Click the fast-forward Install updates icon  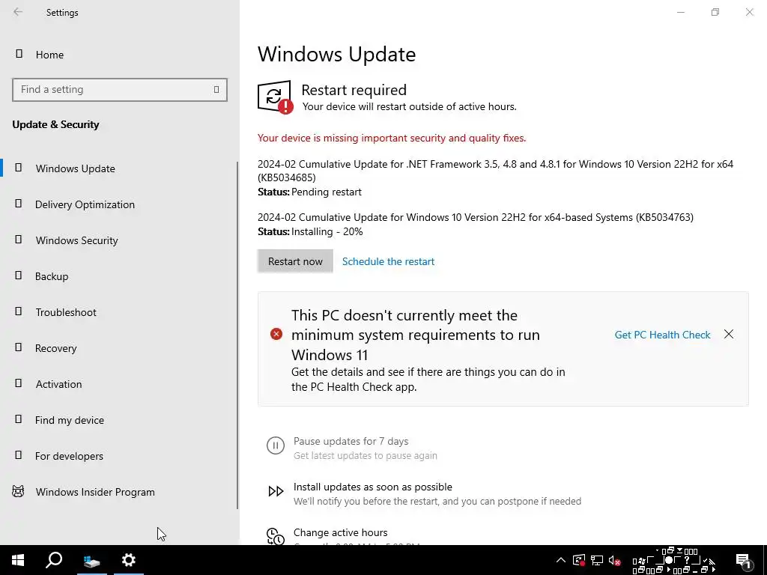[276, 491]
